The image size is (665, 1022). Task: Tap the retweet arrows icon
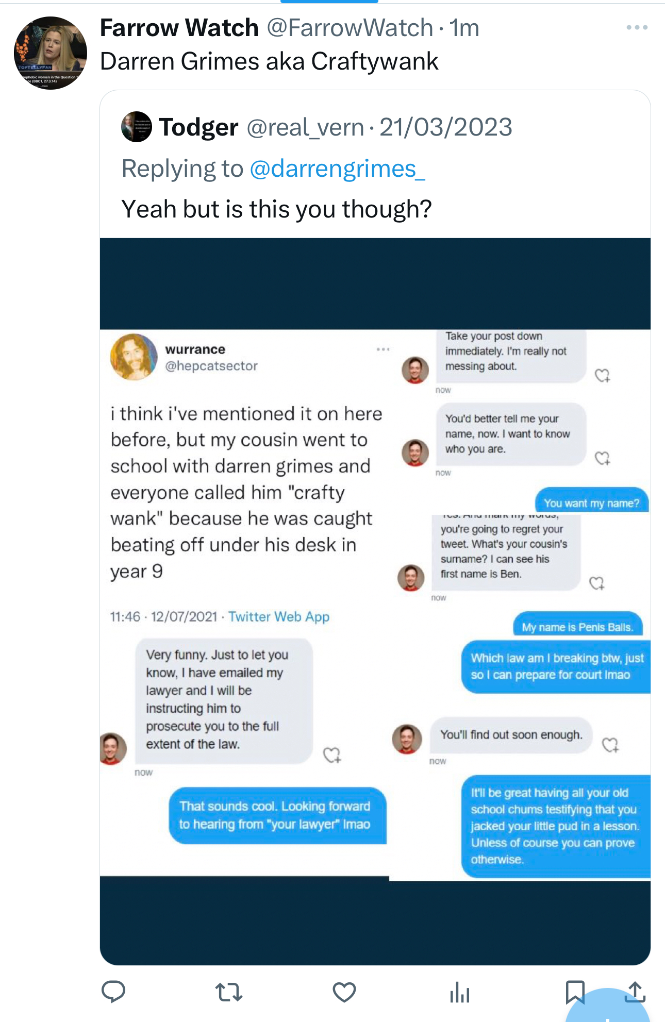point(228,991)
